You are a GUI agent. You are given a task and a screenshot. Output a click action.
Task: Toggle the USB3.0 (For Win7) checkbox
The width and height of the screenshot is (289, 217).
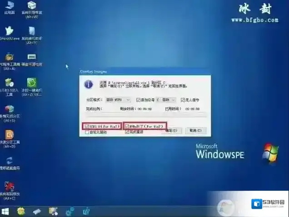[x=87, y=126]
